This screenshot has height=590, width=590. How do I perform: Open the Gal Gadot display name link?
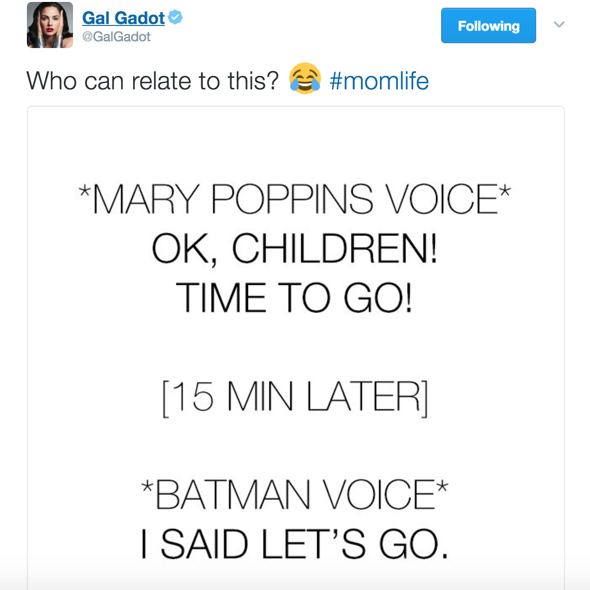[x=123, y=18]
